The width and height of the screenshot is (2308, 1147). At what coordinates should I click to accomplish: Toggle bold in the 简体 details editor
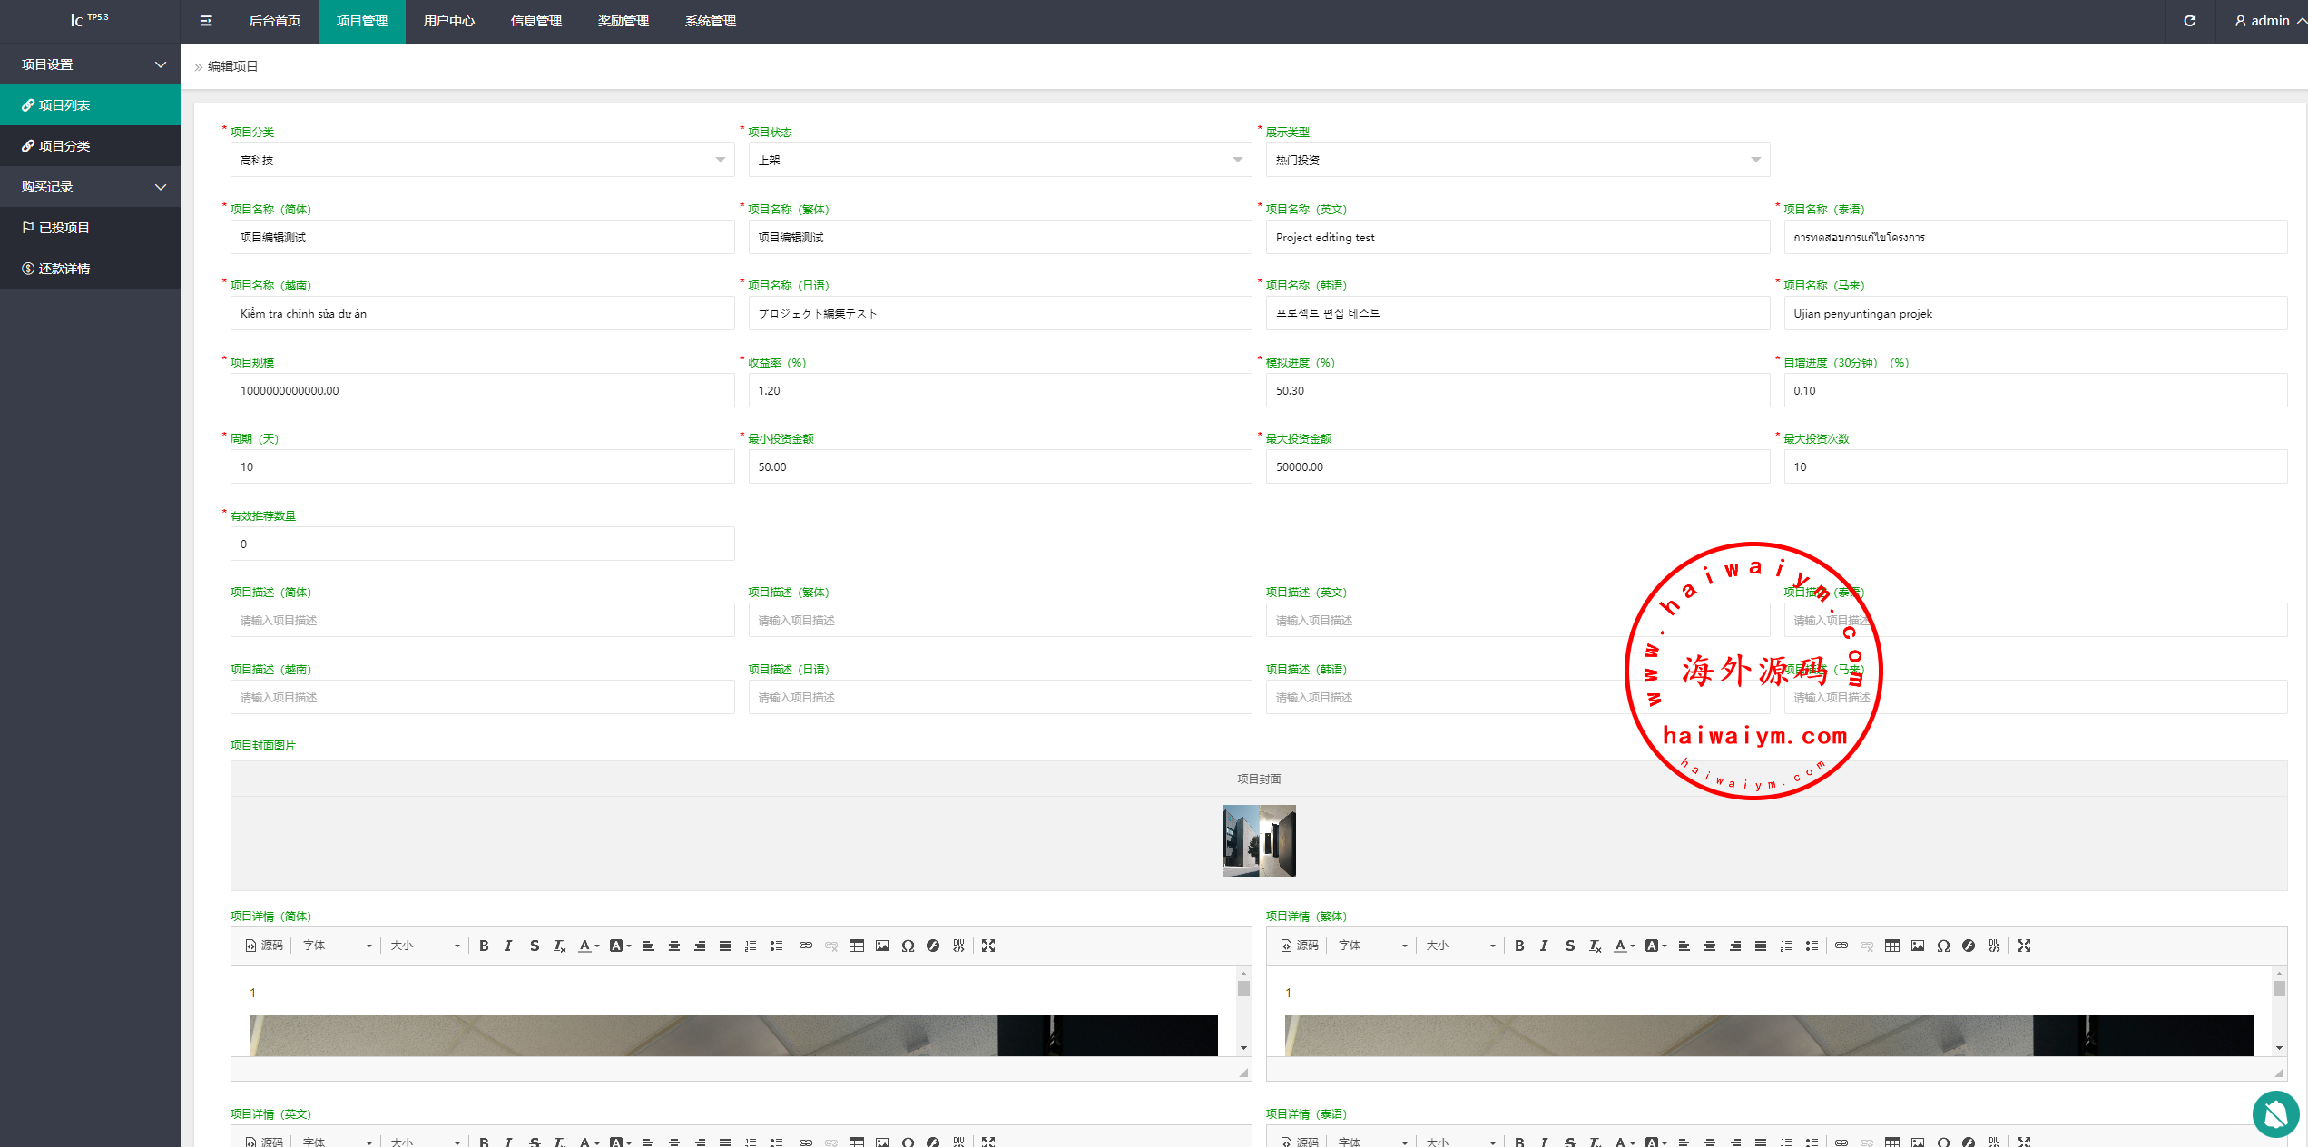click(484, 946)
